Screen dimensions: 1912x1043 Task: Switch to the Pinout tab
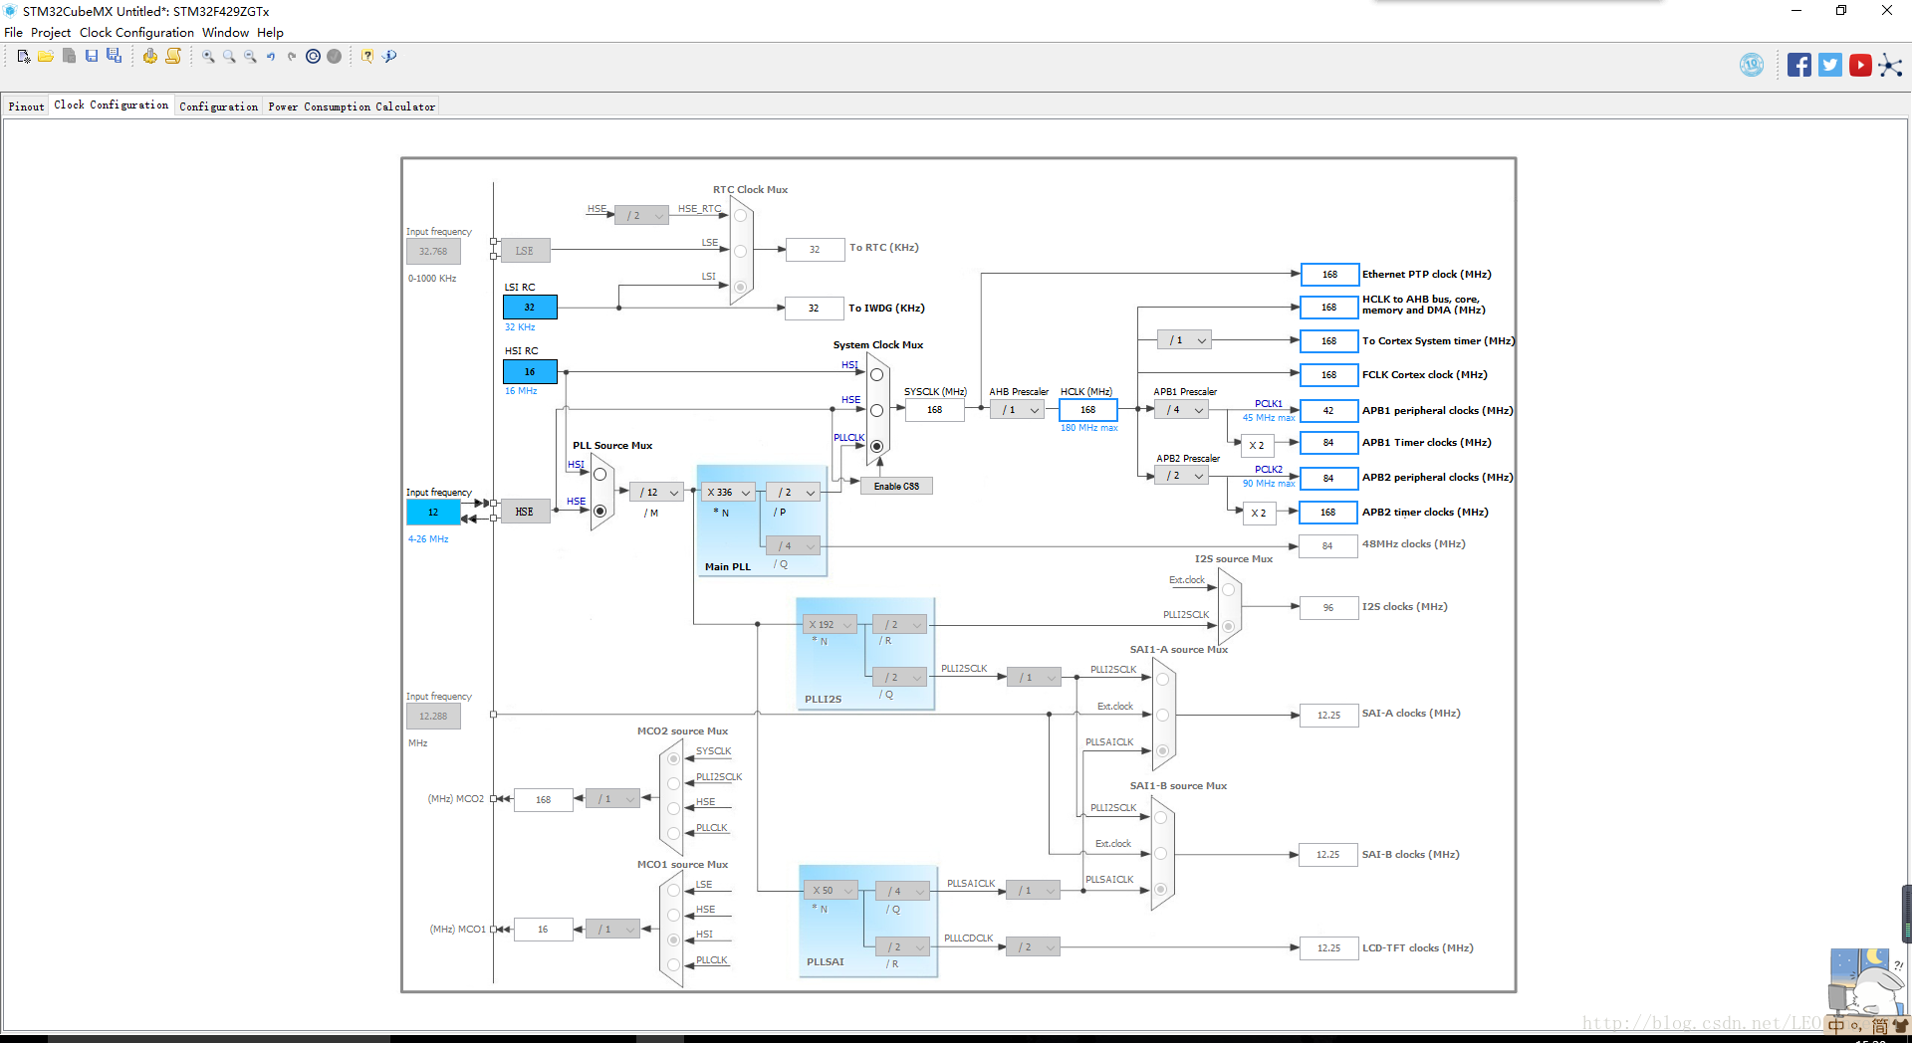point(27,106)
